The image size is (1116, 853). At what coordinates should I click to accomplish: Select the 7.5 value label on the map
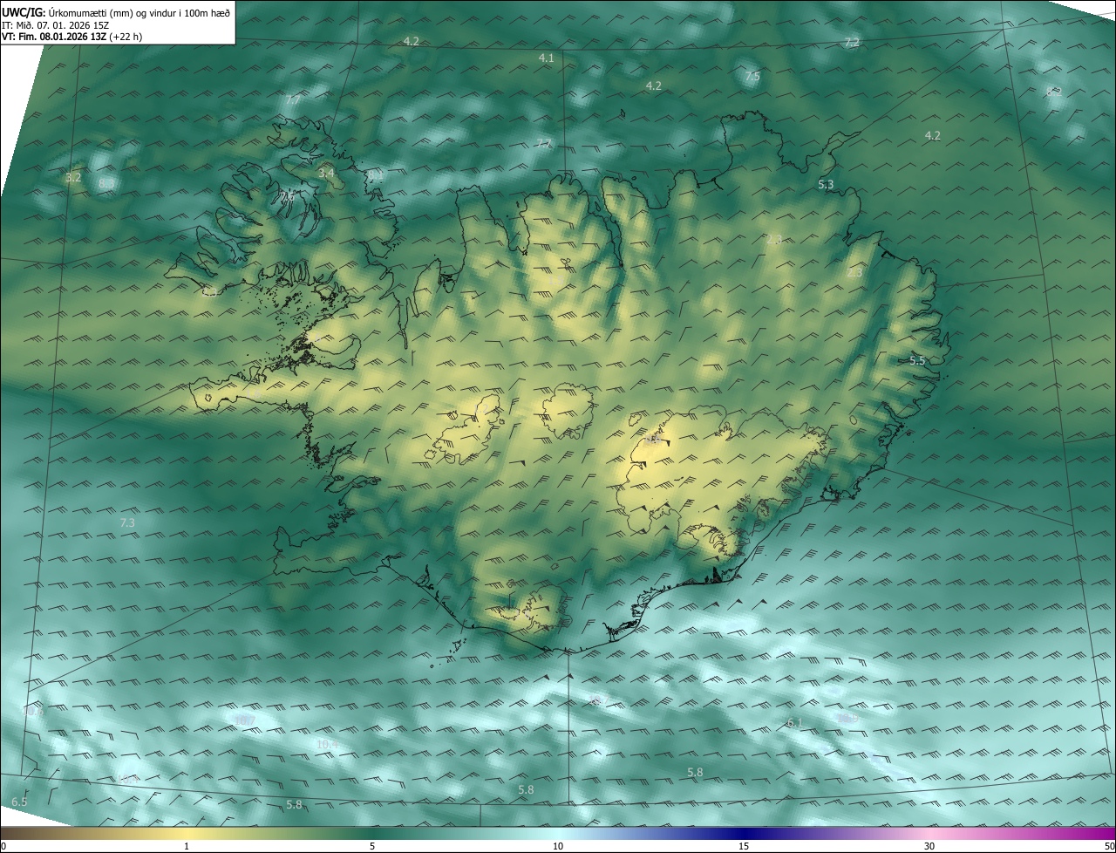(752, 77)
